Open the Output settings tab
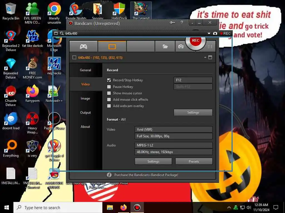 click(x=85, y=113)
